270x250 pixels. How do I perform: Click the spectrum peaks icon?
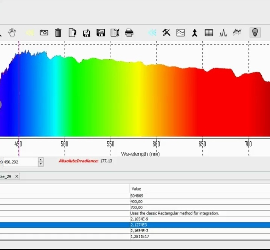223,33
